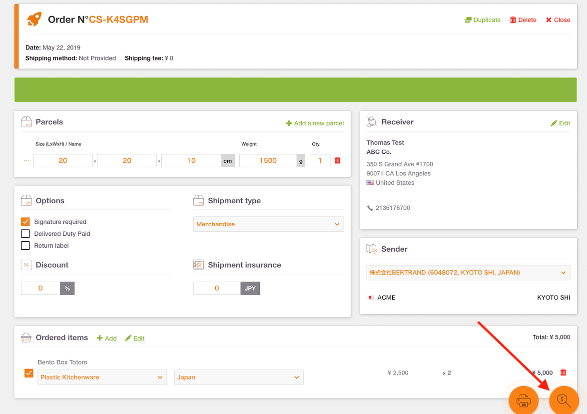587x414 pixels.
Task: Click the Discount percentage input field
Action: click(40, 288)
